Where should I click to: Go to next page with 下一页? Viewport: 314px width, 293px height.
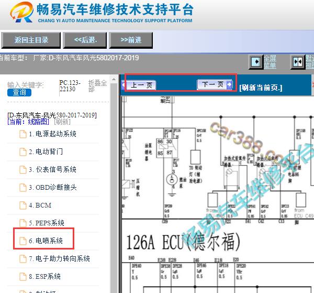215,84
